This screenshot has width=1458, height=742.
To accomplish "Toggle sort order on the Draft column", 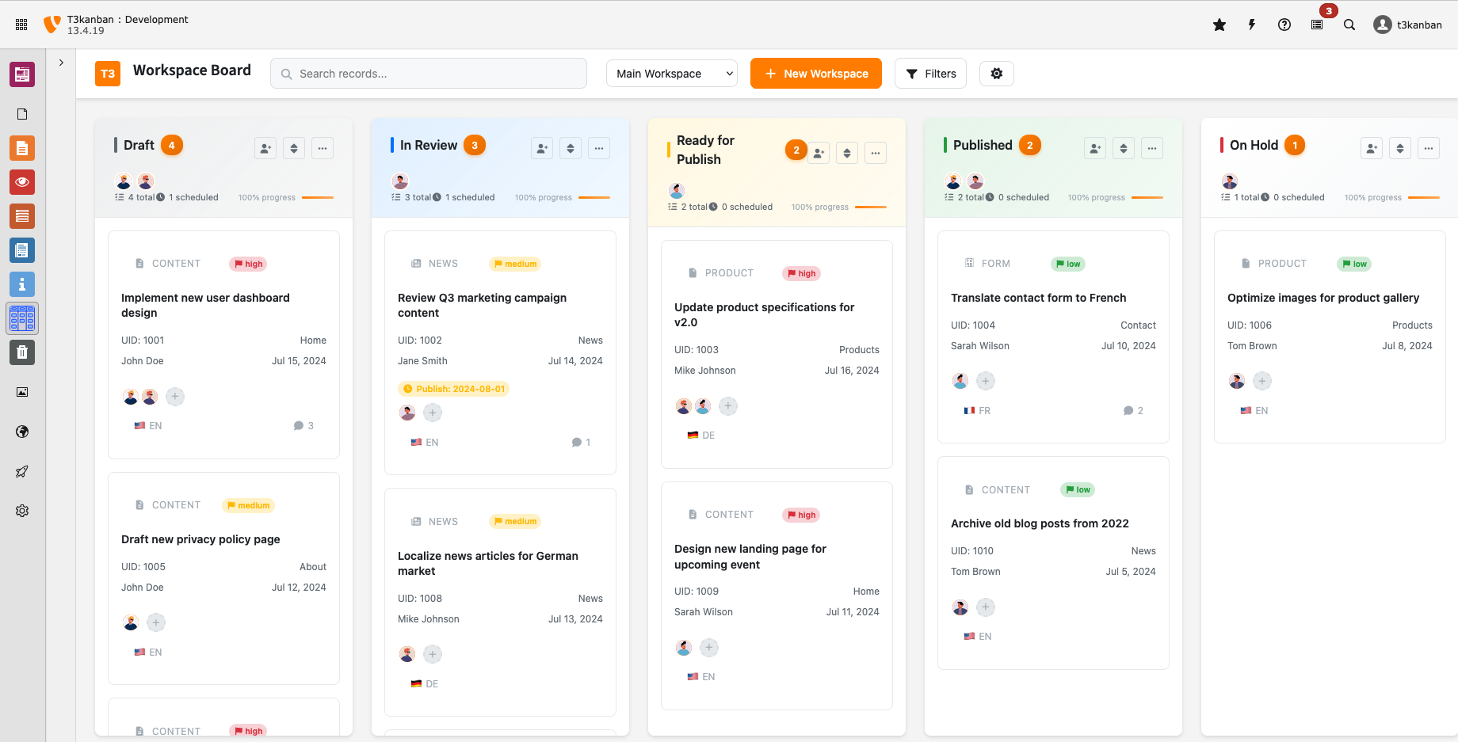I will [x=293, y=148].
